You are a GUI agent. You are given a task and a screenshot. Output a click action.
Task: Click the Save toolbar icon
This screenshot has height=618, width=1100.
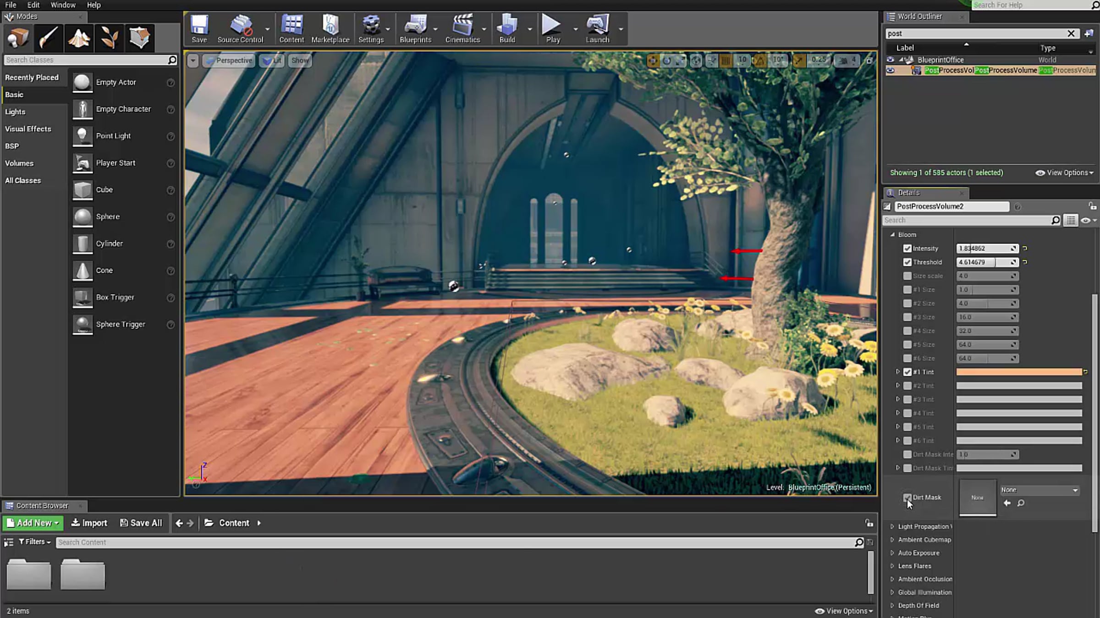[199, 28]
